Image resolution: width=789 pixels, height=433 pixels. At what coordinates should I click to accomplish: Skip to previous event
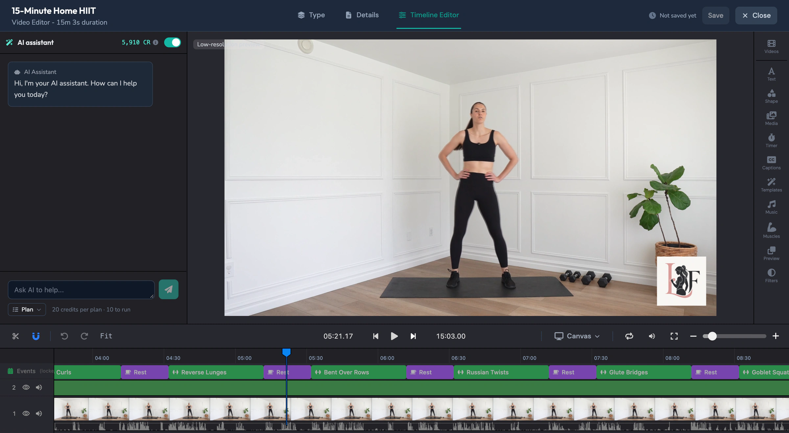click(375, 336)
